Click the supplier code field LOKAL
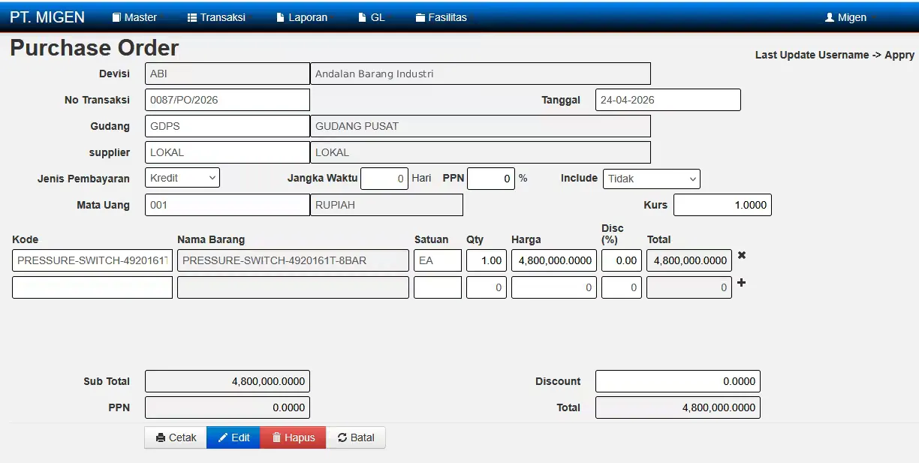This screenshot has width=919, height=463. click(x=227, y=152)
